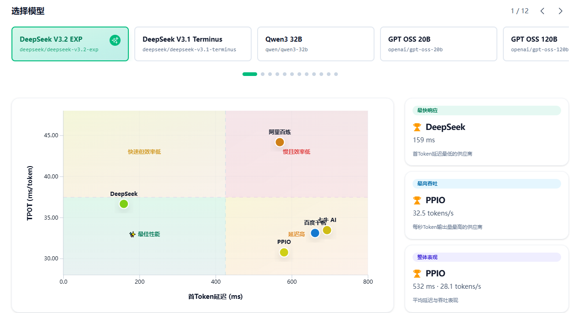Go to next model page with right chevron
The height and width of the screenshot is (313, 584).
click(x=560, y=11)
